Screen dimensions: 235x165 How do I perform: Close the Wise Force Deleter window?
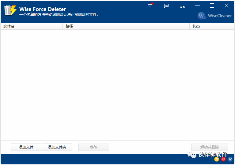point(227,6)
